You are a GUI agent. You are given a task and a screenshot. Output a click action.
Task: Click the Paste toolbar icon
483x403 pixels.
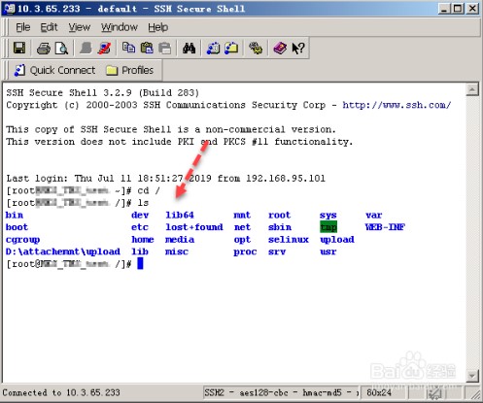(x=147, y=48)
